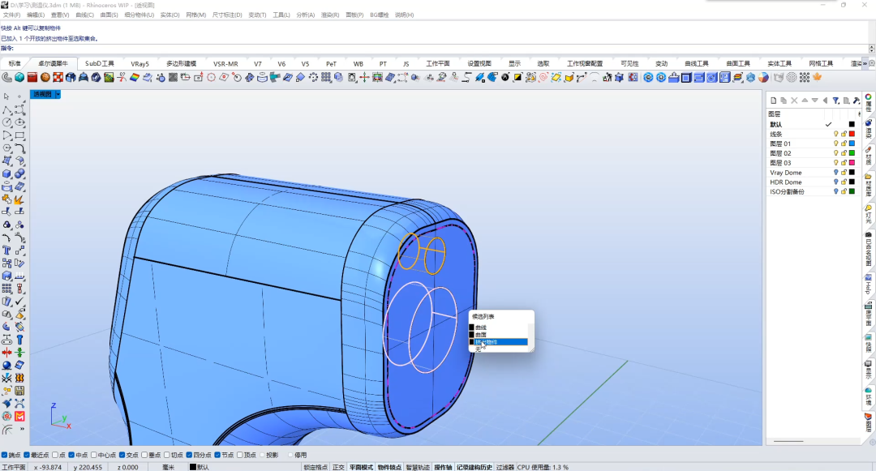The height and width of the screenshot is (471, 876).
Task: Toggle 记录建构历史 in status bar
Action: pos(474,467)
